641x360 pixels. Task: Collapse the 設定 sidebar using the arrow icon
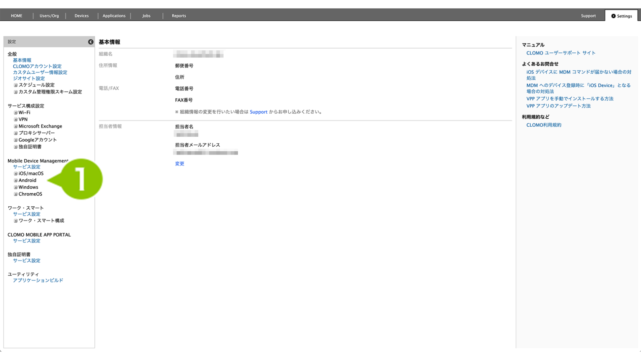[x=91, y=42]
